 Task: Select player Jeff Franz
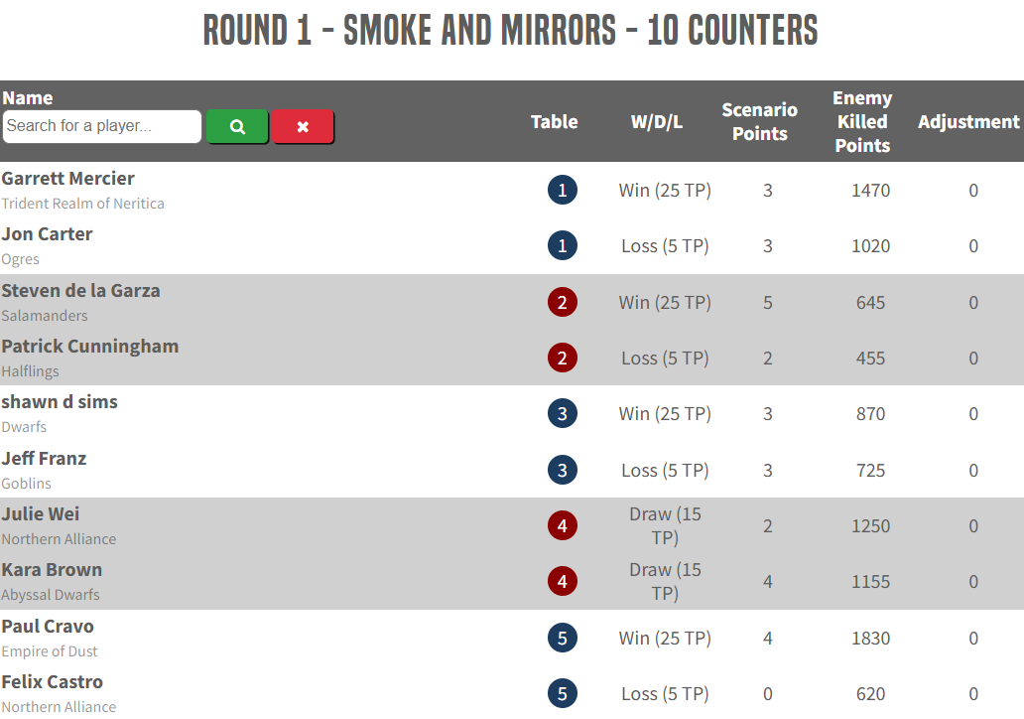click(44, 459)
